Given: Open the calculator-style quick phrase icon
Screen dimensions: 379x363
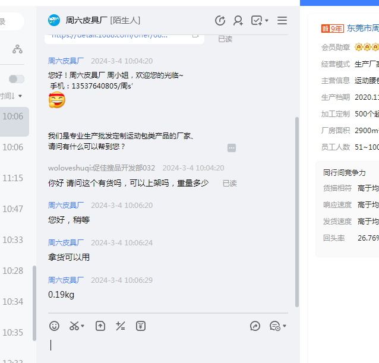Looking at the screenshot, I should [121, 326].
